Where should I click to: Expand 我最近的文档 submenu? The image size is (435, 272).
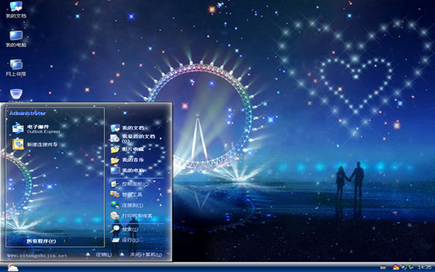pos(136,139)
